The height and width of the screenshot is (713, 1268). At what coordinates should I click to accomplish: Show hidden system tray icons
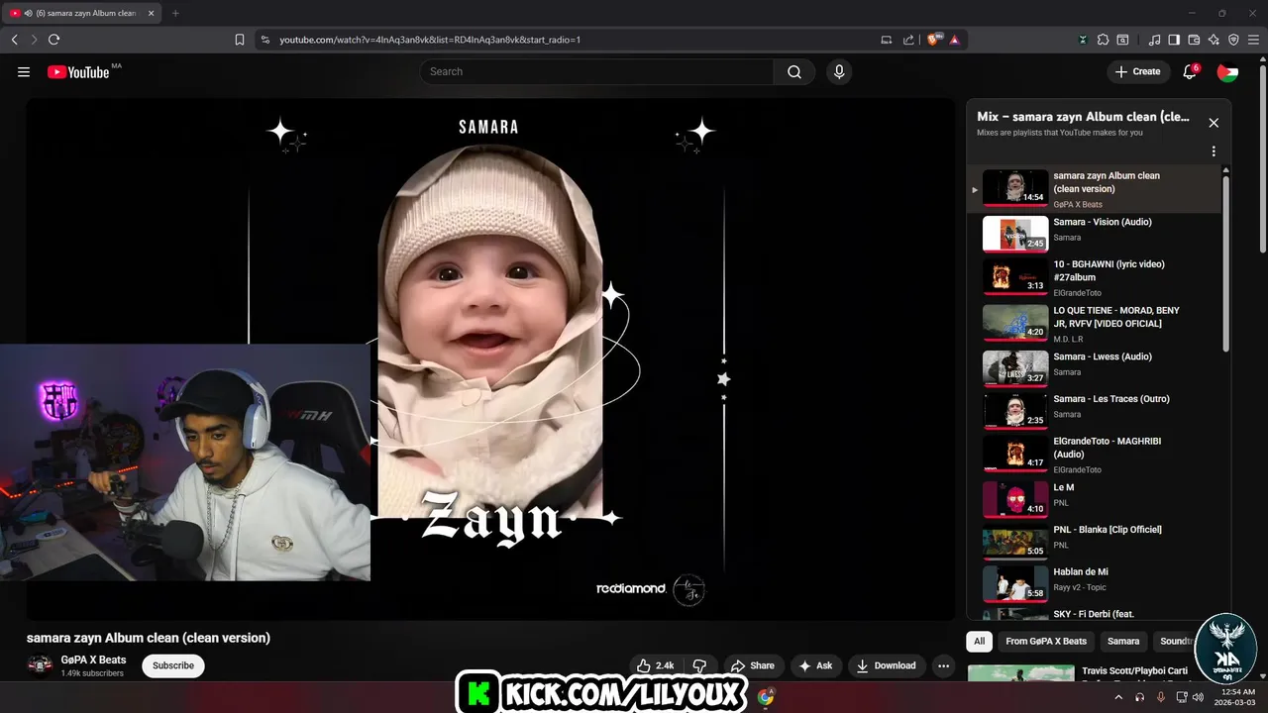point(1118,697)
